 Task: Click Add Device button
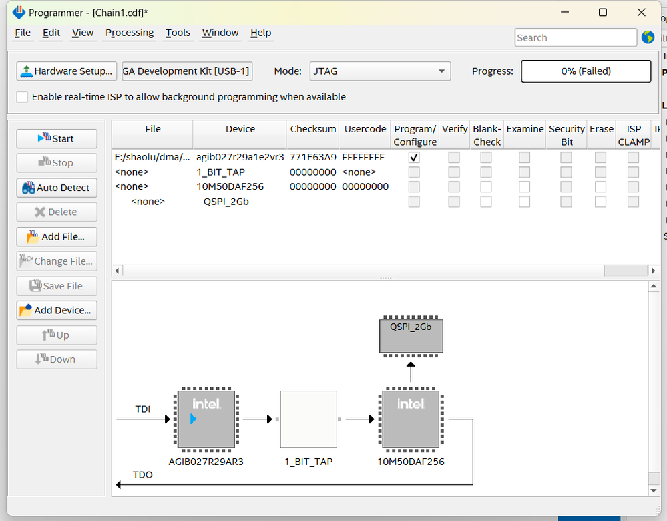pos(57,310)
